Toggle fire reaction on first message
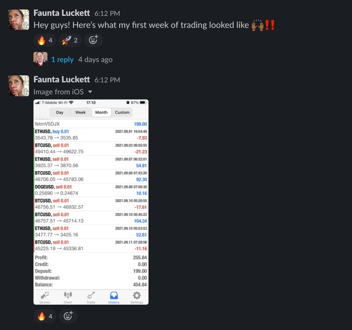The height and width of the screenshot is (330, 352). pyautogui.click(x=45, y=40)
